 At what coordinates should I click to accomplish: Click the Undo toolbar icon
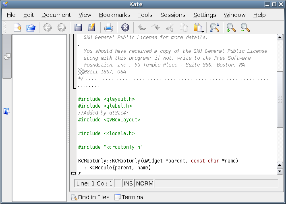(142, 27)
